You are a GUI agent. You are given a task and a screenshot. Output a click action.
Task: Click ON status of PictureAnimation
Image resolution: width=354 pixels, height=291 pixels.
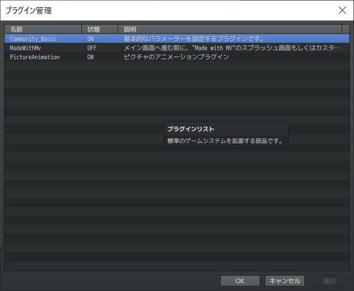click(x=91, y=57)
